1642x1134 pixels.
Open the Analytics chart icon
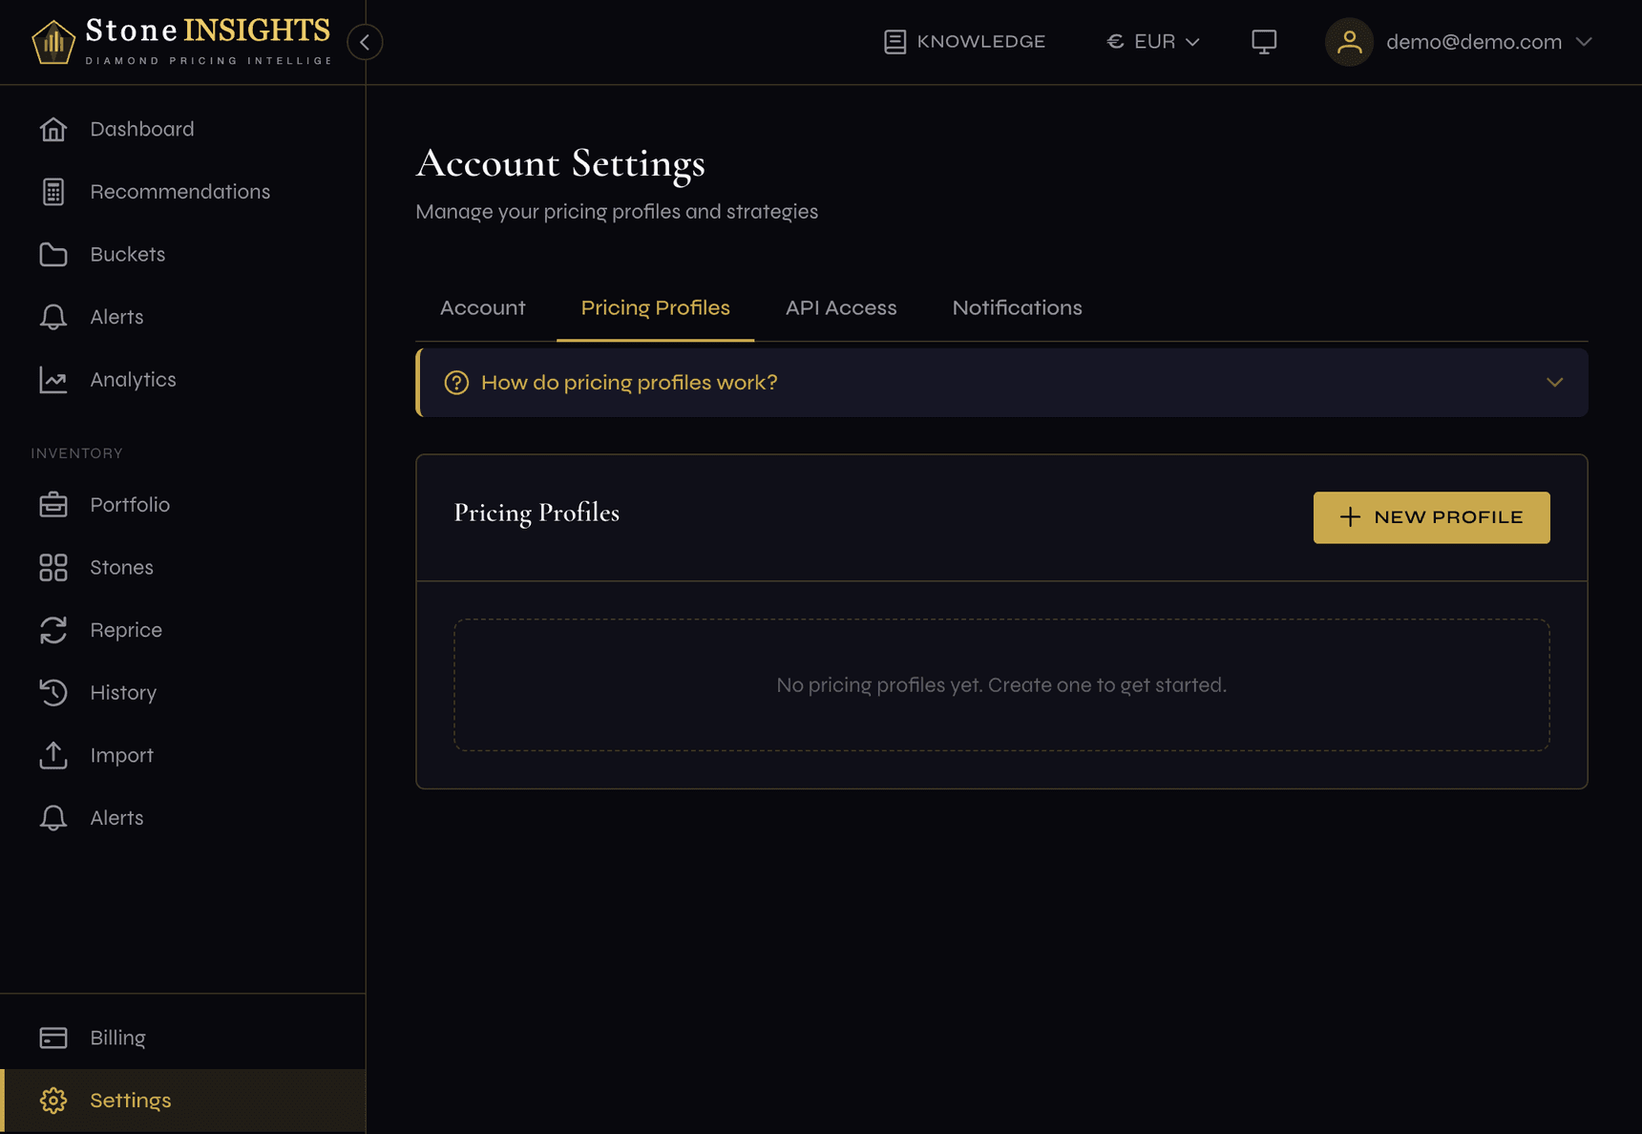pos(53,379)
